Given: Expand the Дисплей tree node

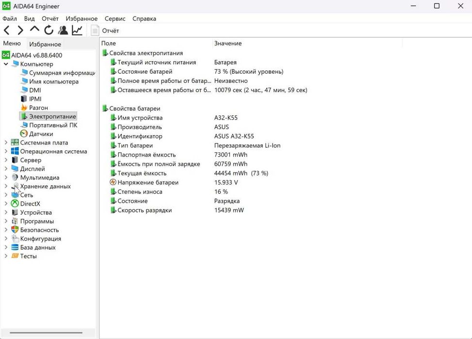Looking at the screenshot, I should point(6,169).
